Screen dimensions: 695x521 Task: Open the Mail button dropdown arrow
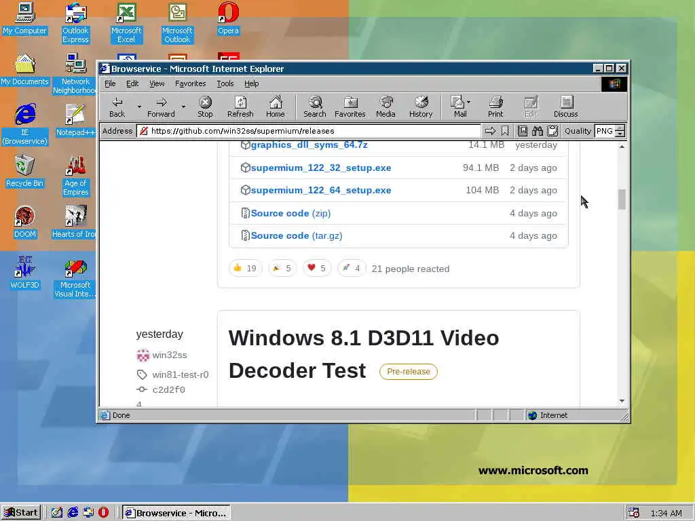(469, 102)
